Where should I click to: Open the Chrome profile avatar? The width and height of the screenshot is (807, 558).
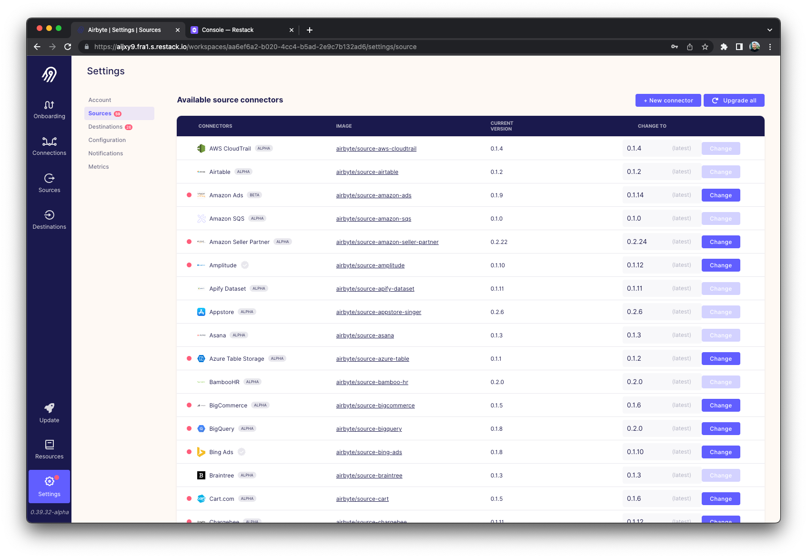[755, 47]
